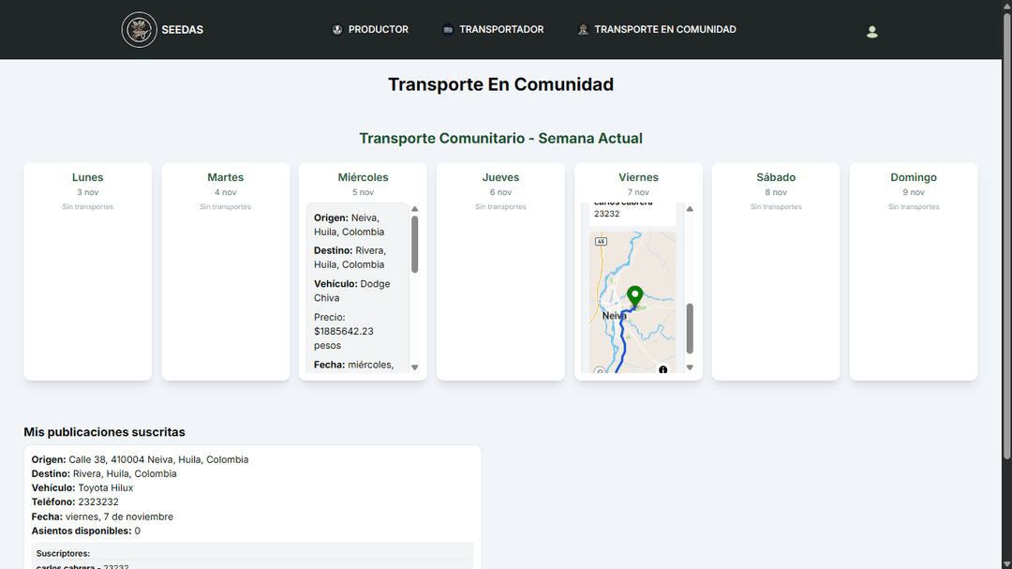Open the map attribution info icon
The width and height of the screenshot is (1012, 569).
pos(663,370)
